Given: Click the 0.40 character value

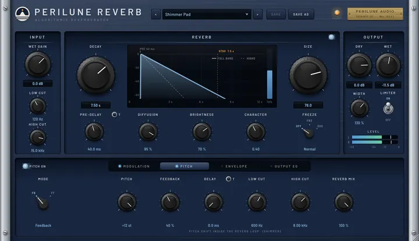Looking at the screenshot, I should pos(255,149).
